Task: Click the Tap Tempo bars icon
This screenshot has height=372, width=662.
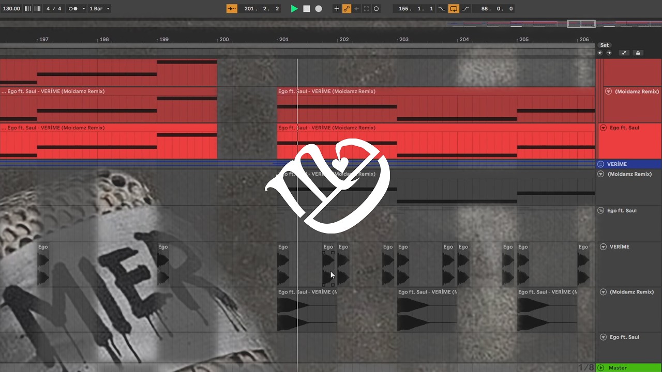Action: (28, 9)
